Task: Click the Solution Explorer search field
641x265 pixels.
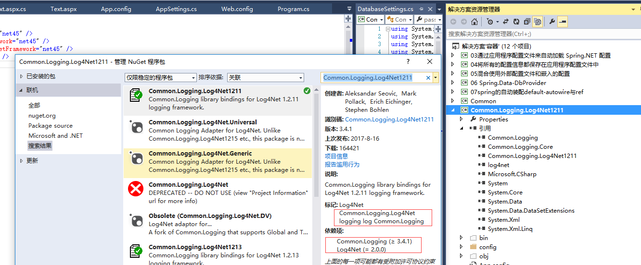Action: coord(543,34)
